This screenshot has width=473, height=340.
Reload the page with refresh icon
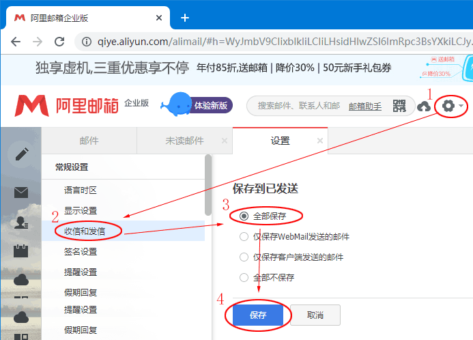tap(59, 42)
